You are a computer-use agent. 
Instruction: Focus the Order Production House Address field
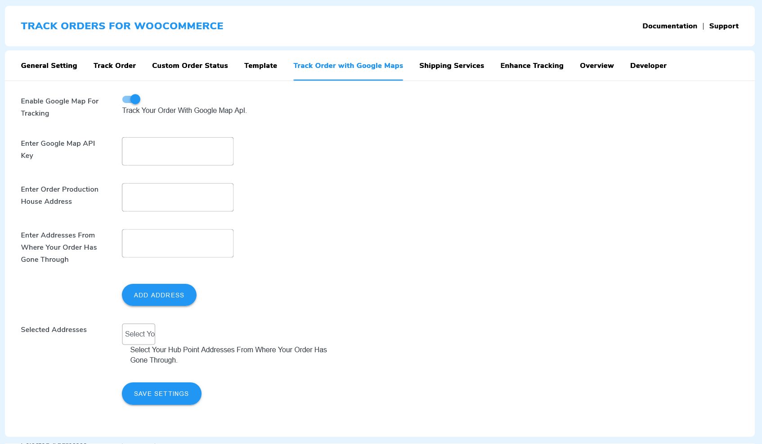click(x=178, y=197)
